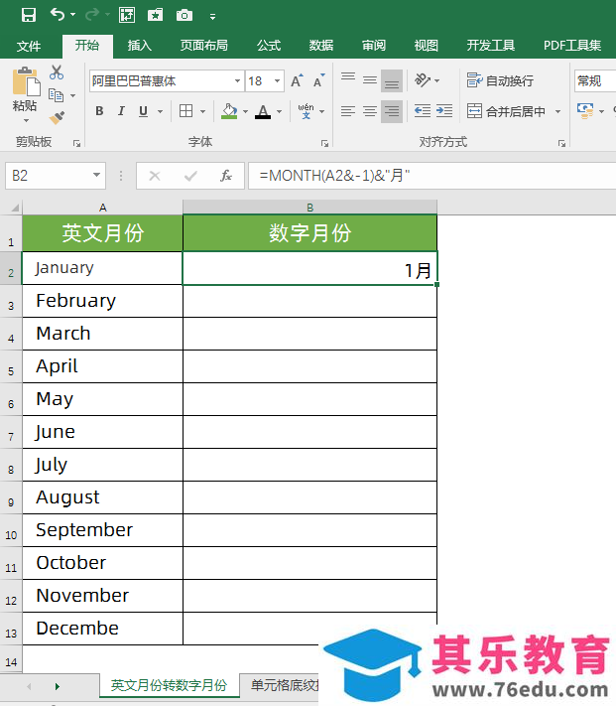Middle-align cell contents vertically

pyautogui.click(x=370, y=80)
